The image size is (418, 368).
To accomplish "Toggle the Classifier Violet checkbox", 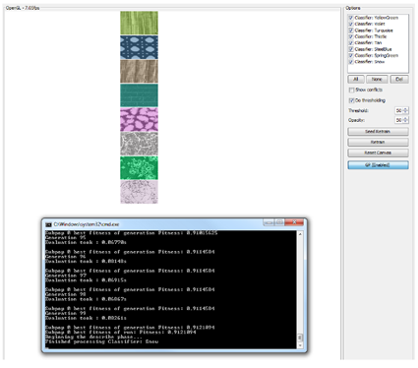I will [351, 24].
